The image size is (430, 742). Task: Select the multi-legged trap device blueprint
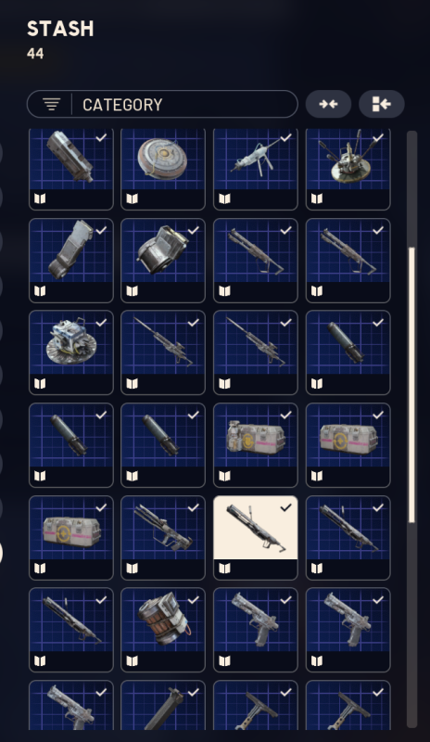pos(348,169)
